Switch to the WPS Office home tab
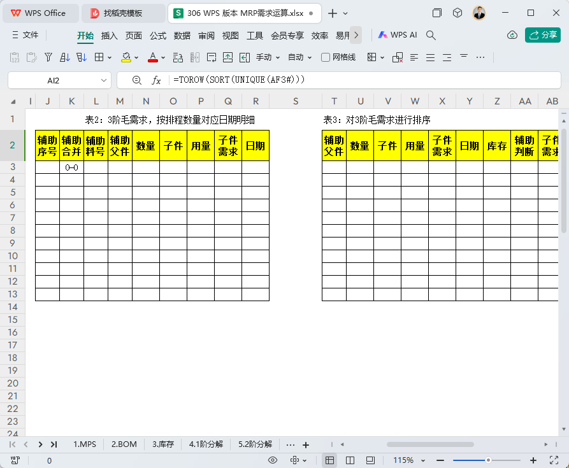Viewport: 569px width, 468px height. click(41, 13)
